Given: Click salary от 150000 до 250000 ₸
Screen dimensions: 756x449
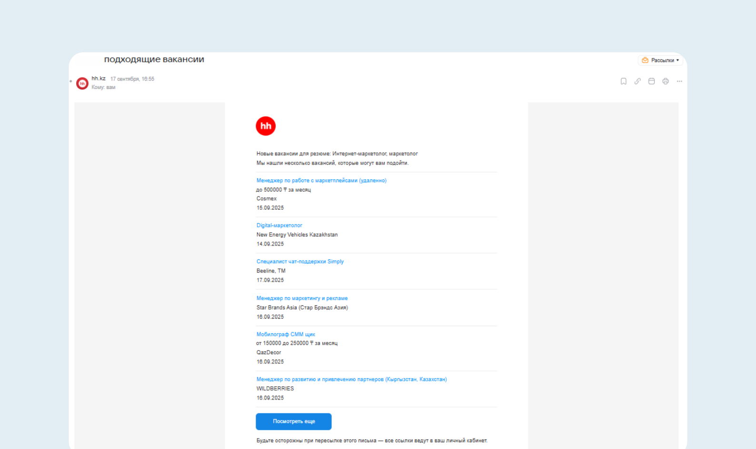Looking at the screenshot, I should coord(297,343).
